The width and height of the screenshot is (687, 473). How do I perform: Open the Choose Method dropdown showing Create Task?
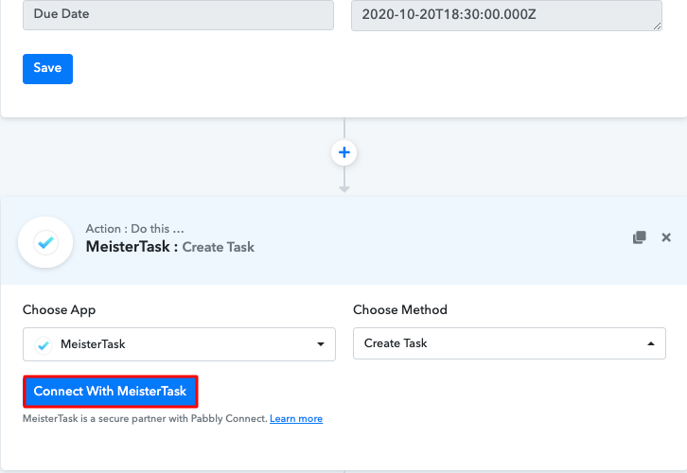coord(509,343)
